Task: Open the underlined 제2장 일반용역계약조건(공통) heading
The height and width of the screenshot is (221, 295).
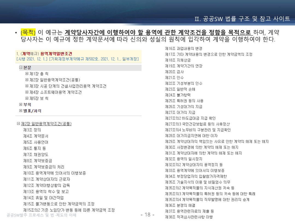Action: pyautogui.click(x=46, y=124)
